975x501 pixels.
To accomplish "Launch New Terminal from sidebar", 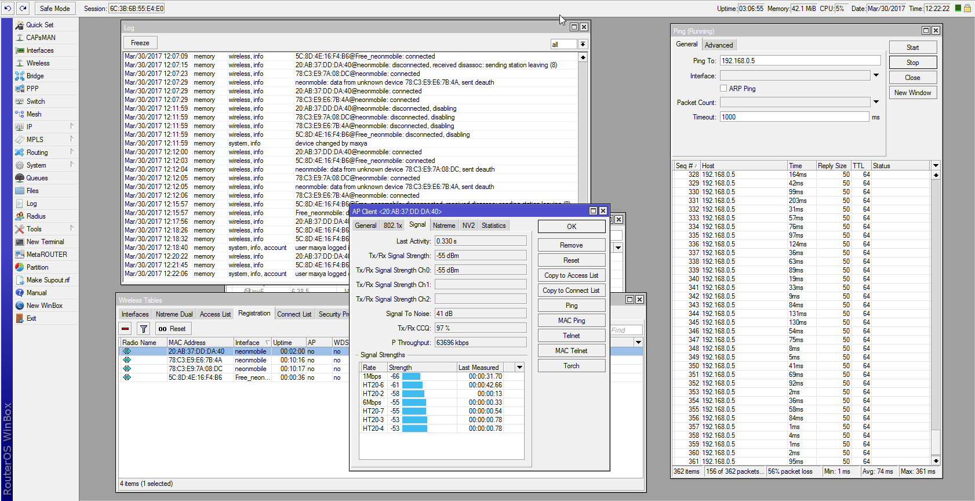I will coord(45,242).
